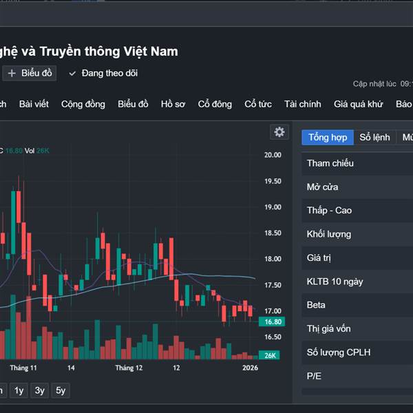Click the Beta row
The width and height of the screenshot is (413, 413).
pos(357,305)
